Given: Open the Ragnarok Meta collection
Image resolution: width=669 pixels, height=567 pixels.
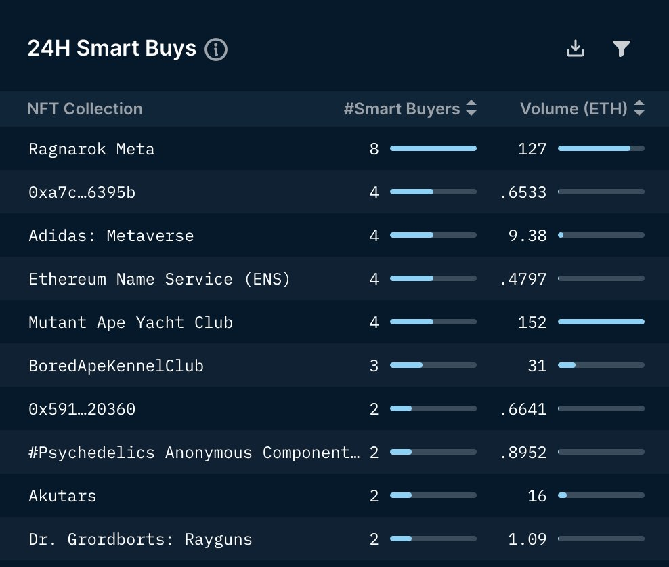Looking at the screenshot, I should tap(91, 149).
